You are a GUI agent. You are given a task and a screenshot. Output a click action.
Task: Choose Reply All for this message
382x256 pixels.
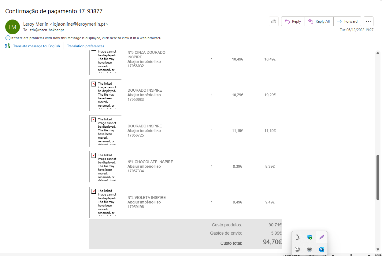point(319,21)
